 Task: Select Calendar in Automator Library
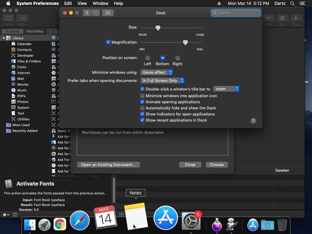coord(24,44)
